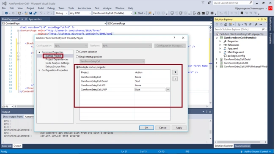Click the wrench Properties icon in Solution Explorer
Viewport: 275px width, 154px height.
pos(256,25)
